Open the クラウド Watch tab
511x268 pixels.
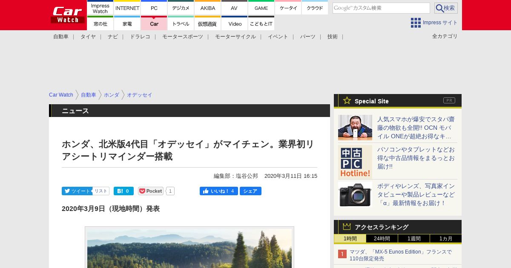315,8
